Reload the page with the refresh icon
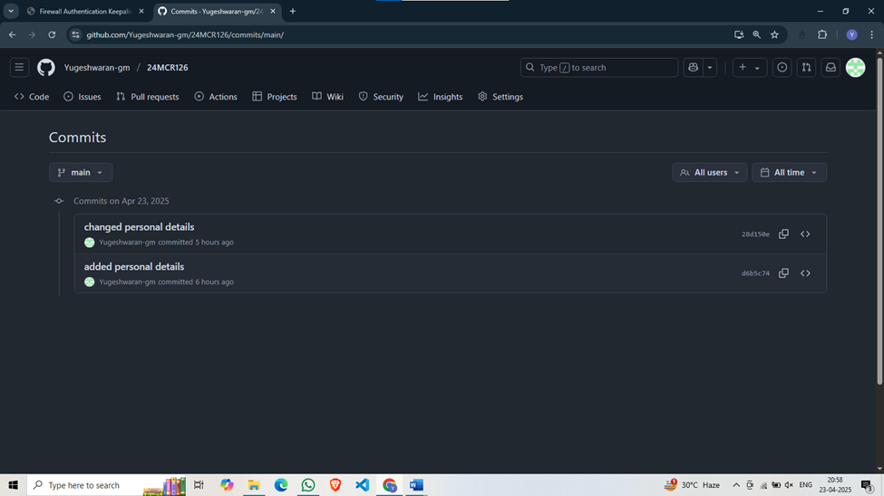Viewport: 884px width, 496px height. coord(52,35)
